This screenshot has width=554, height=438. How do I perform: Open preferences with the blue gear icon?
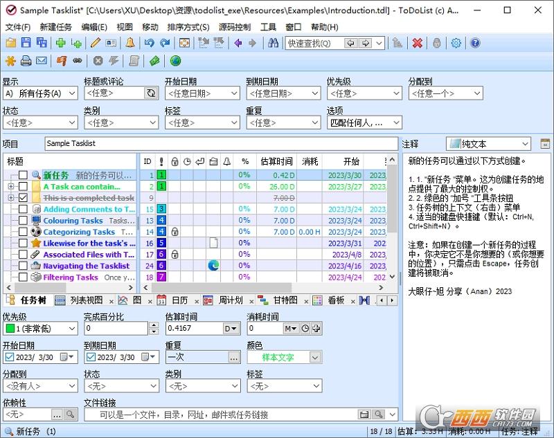456,43
